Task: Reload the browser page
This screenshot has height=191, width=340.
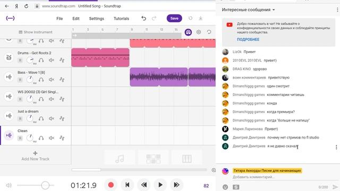Action: [x=26, y=6]
